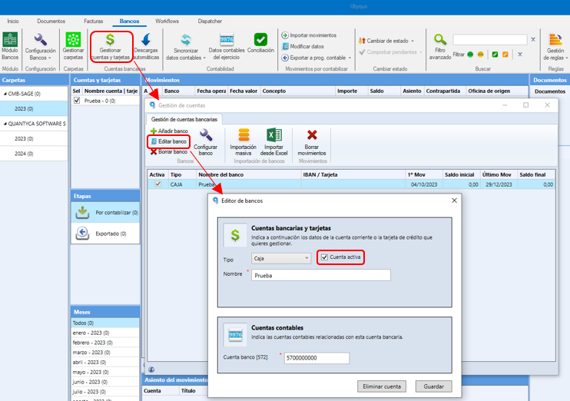This screenshot has height=401, width=570.
Task: Select month mayo - 2023 (0)
Action: coord(105,372)
